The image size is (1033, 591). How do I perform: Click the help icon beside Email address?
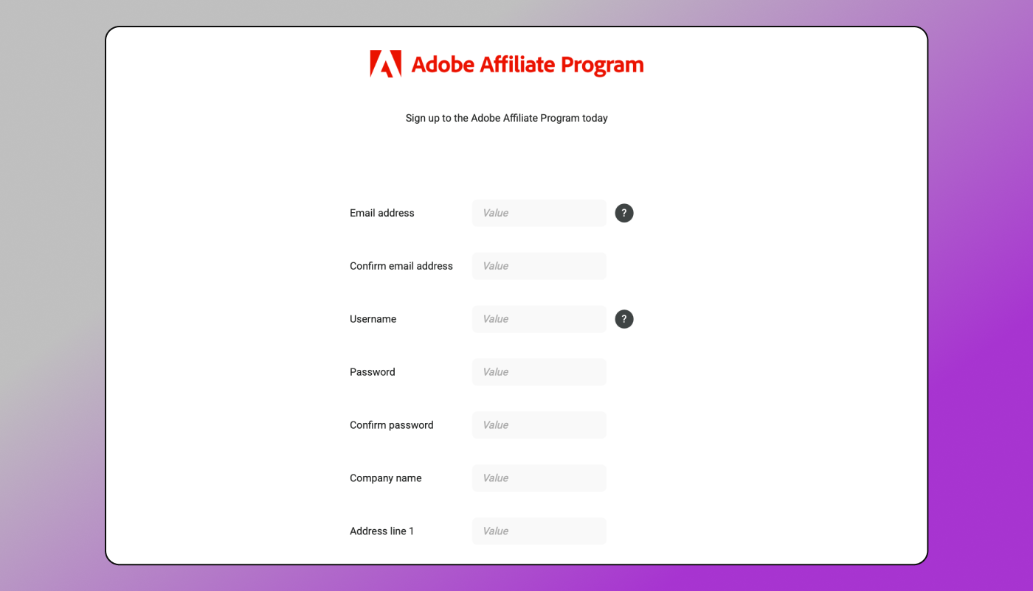[x=624, y=213]
